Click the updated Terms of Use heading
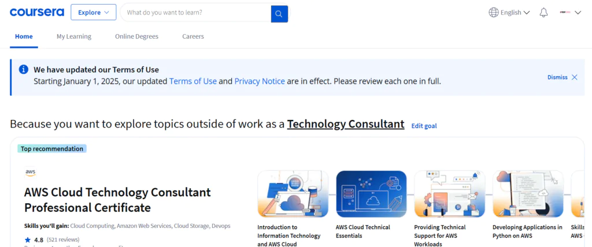This screenshot has height=247, width=592. click(97, 70)
